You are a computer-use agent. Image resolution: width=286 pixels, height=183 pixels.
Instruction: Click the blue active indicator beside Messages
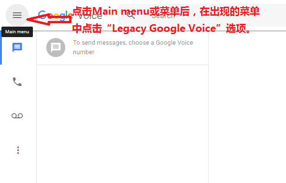(1, 48)
